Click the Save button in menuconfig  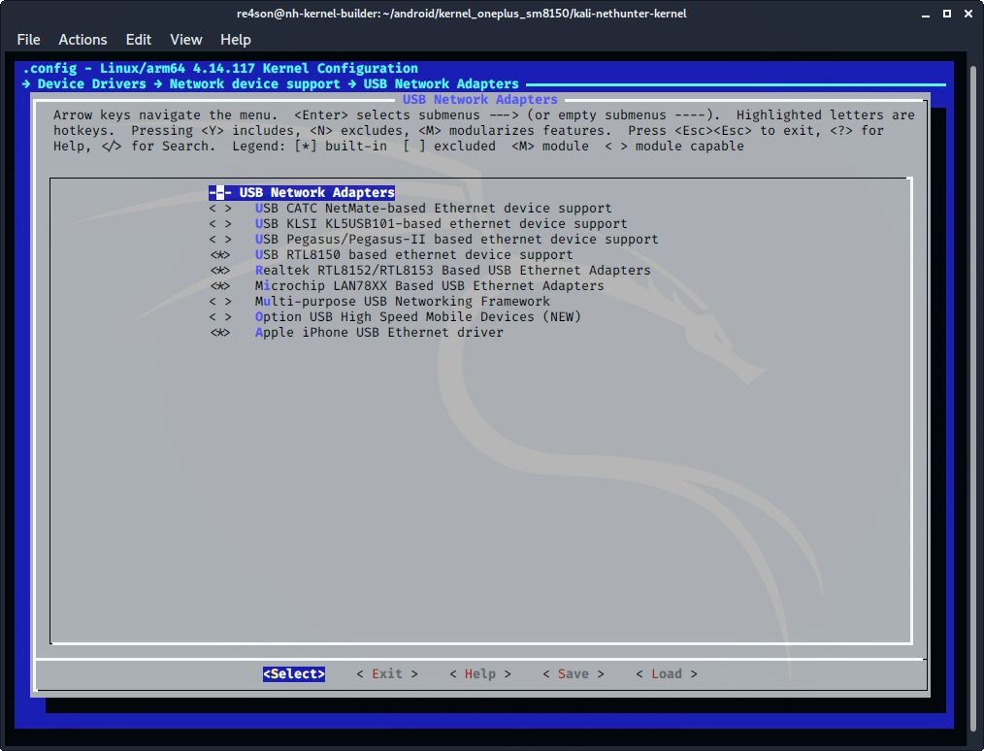[573, 674]
